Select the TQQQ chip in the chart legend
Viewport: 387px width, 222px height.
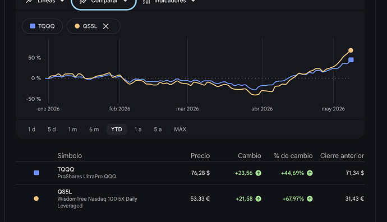point(43,26)
